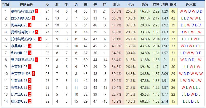Click the red badge beside 曼彻斯特城U23
This screenshot has width=206, height=108.
[x=37, y=11]
